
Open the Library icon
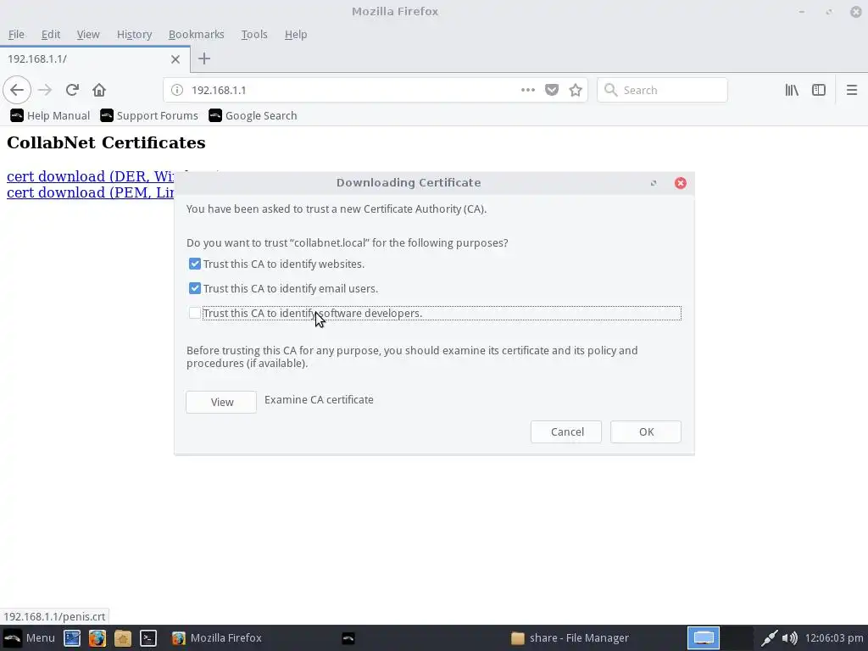[792, 90]
